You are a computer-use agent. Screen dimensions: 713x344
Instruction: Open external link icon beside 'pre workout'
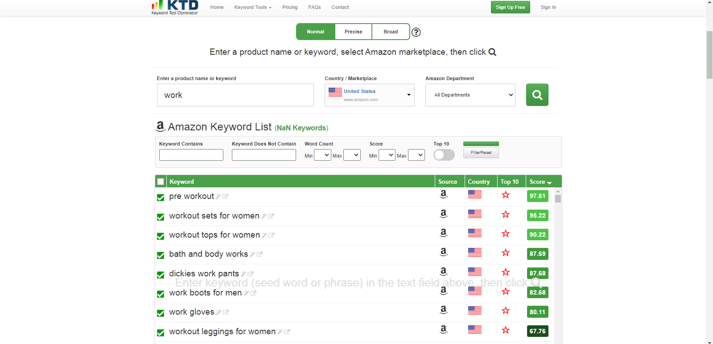pos(225,196)
